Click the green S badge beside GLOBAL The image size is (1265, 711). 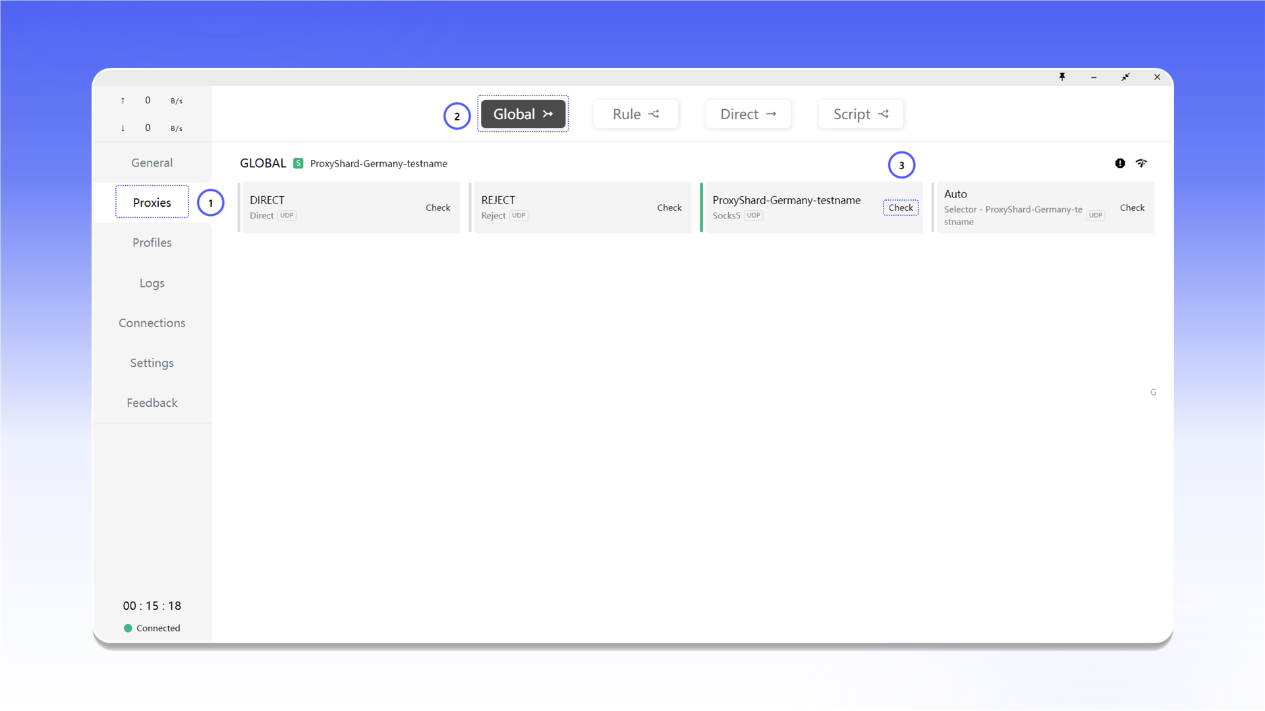click(x=298, y=163)
